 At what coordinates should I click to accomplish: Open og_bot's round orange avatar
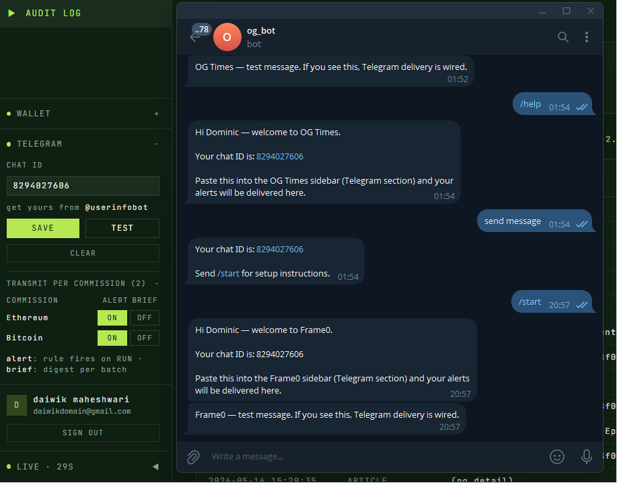click(227, 37)
